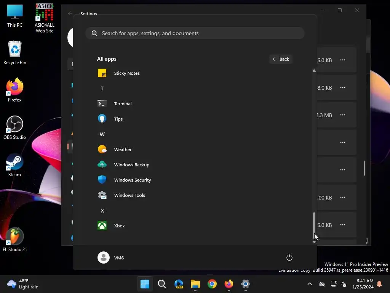The height and width of the screenshot is (293, 390).
Task: Click the scroll down arrow in app list
Action: (x=314, y=241)
